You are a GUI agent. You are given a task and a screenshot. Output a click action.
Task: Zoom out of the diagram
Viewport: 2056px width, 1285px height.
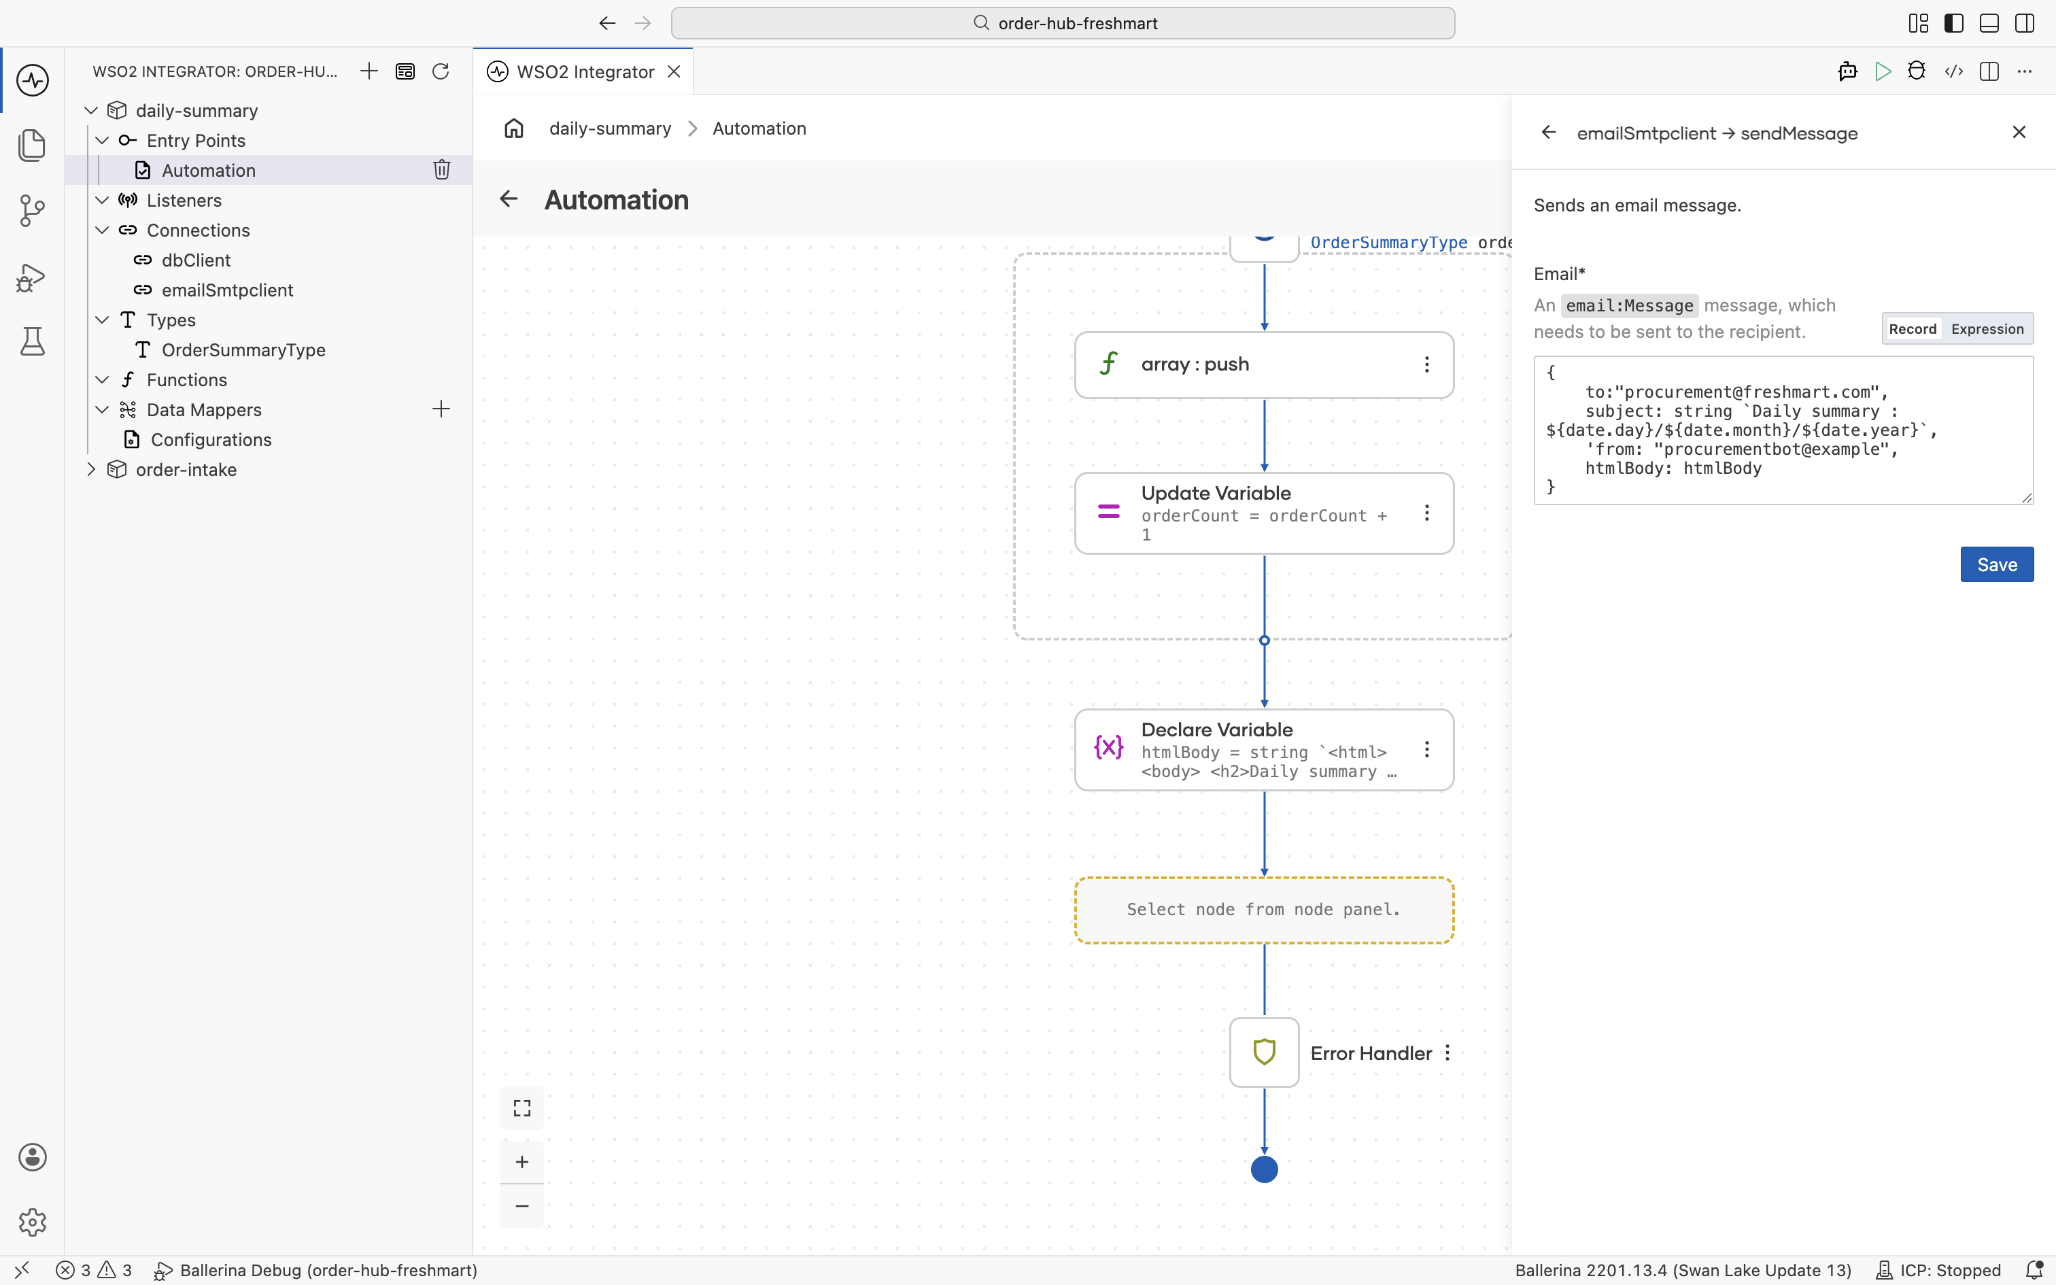pyautogui.click(x=521, y=1206)
